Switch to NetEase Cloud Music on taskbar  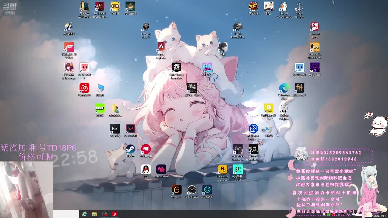click(115, 214)
